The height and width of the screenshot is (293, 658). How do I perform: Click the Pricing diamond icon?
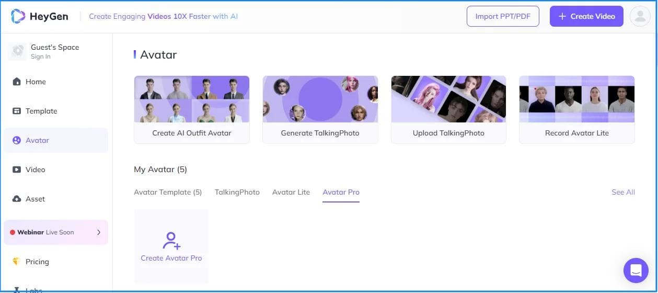click(17, 262)
